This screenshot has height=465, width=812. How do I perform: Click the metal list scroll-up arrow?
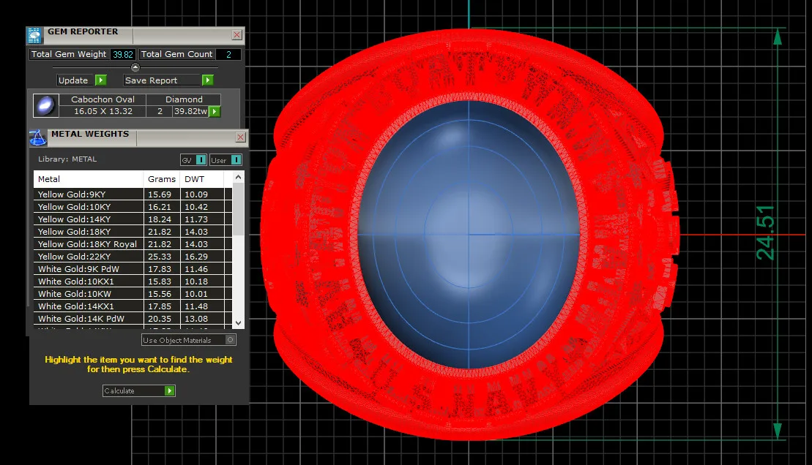pos(238,177)
